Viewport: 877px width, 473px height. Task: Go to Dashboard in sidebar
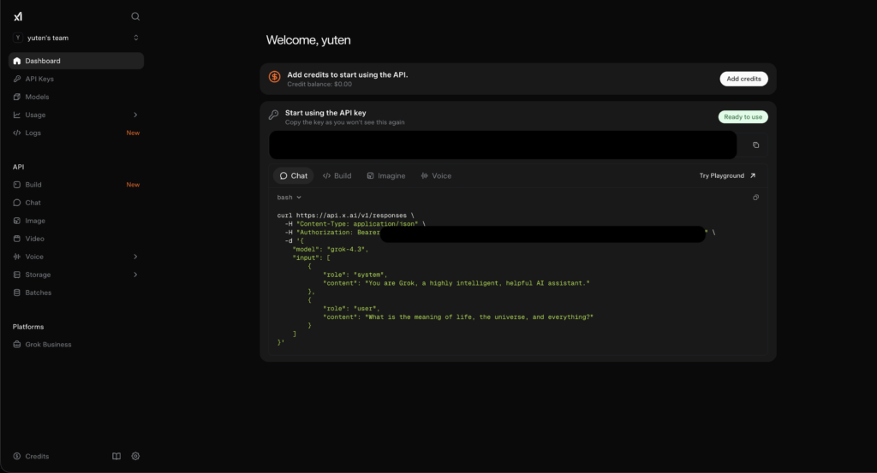(76, 61)
